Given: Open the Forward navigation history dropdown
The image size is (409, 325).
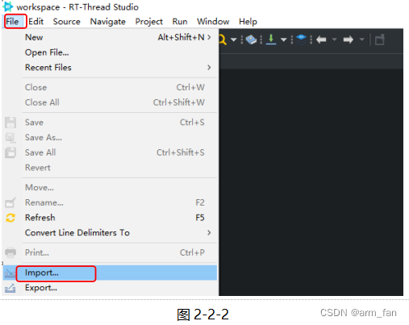Looking at the screenshot, I should pos(361,40).
